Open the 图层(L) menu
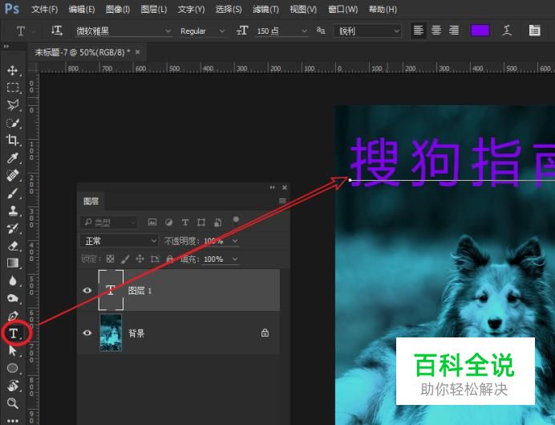The width and height of the screenshot is (555, 425). click(x=154, y=9)
